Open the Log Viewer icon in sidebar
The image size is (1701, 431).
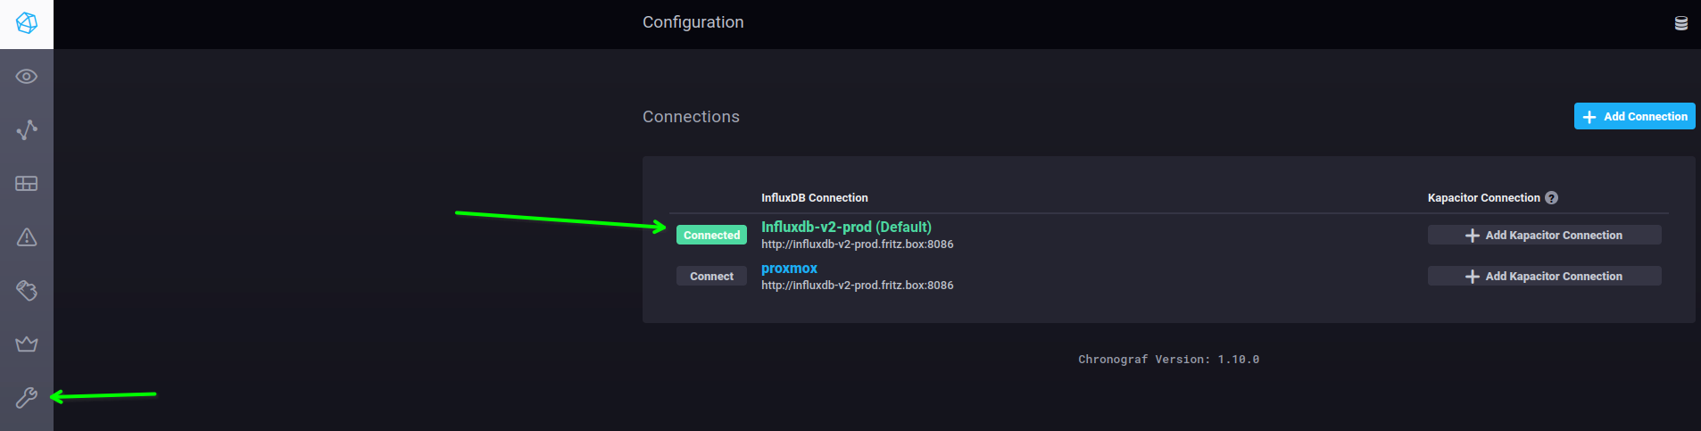click(27, 291)
